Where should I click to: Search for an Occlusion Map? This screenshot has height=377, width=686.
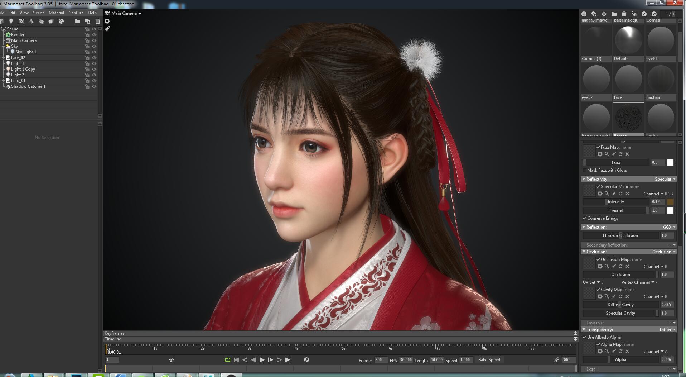607,266
